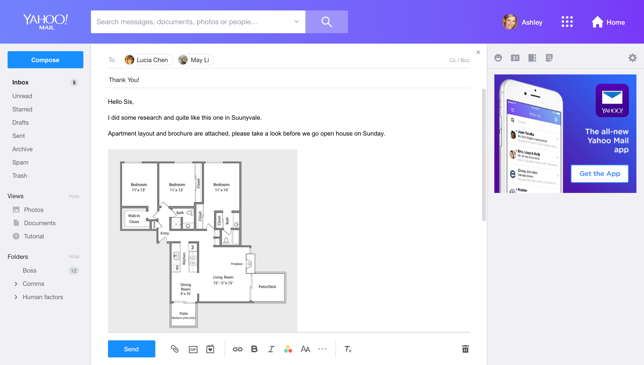Clear formatting with the Tx icon

click(x=348, y=349)
